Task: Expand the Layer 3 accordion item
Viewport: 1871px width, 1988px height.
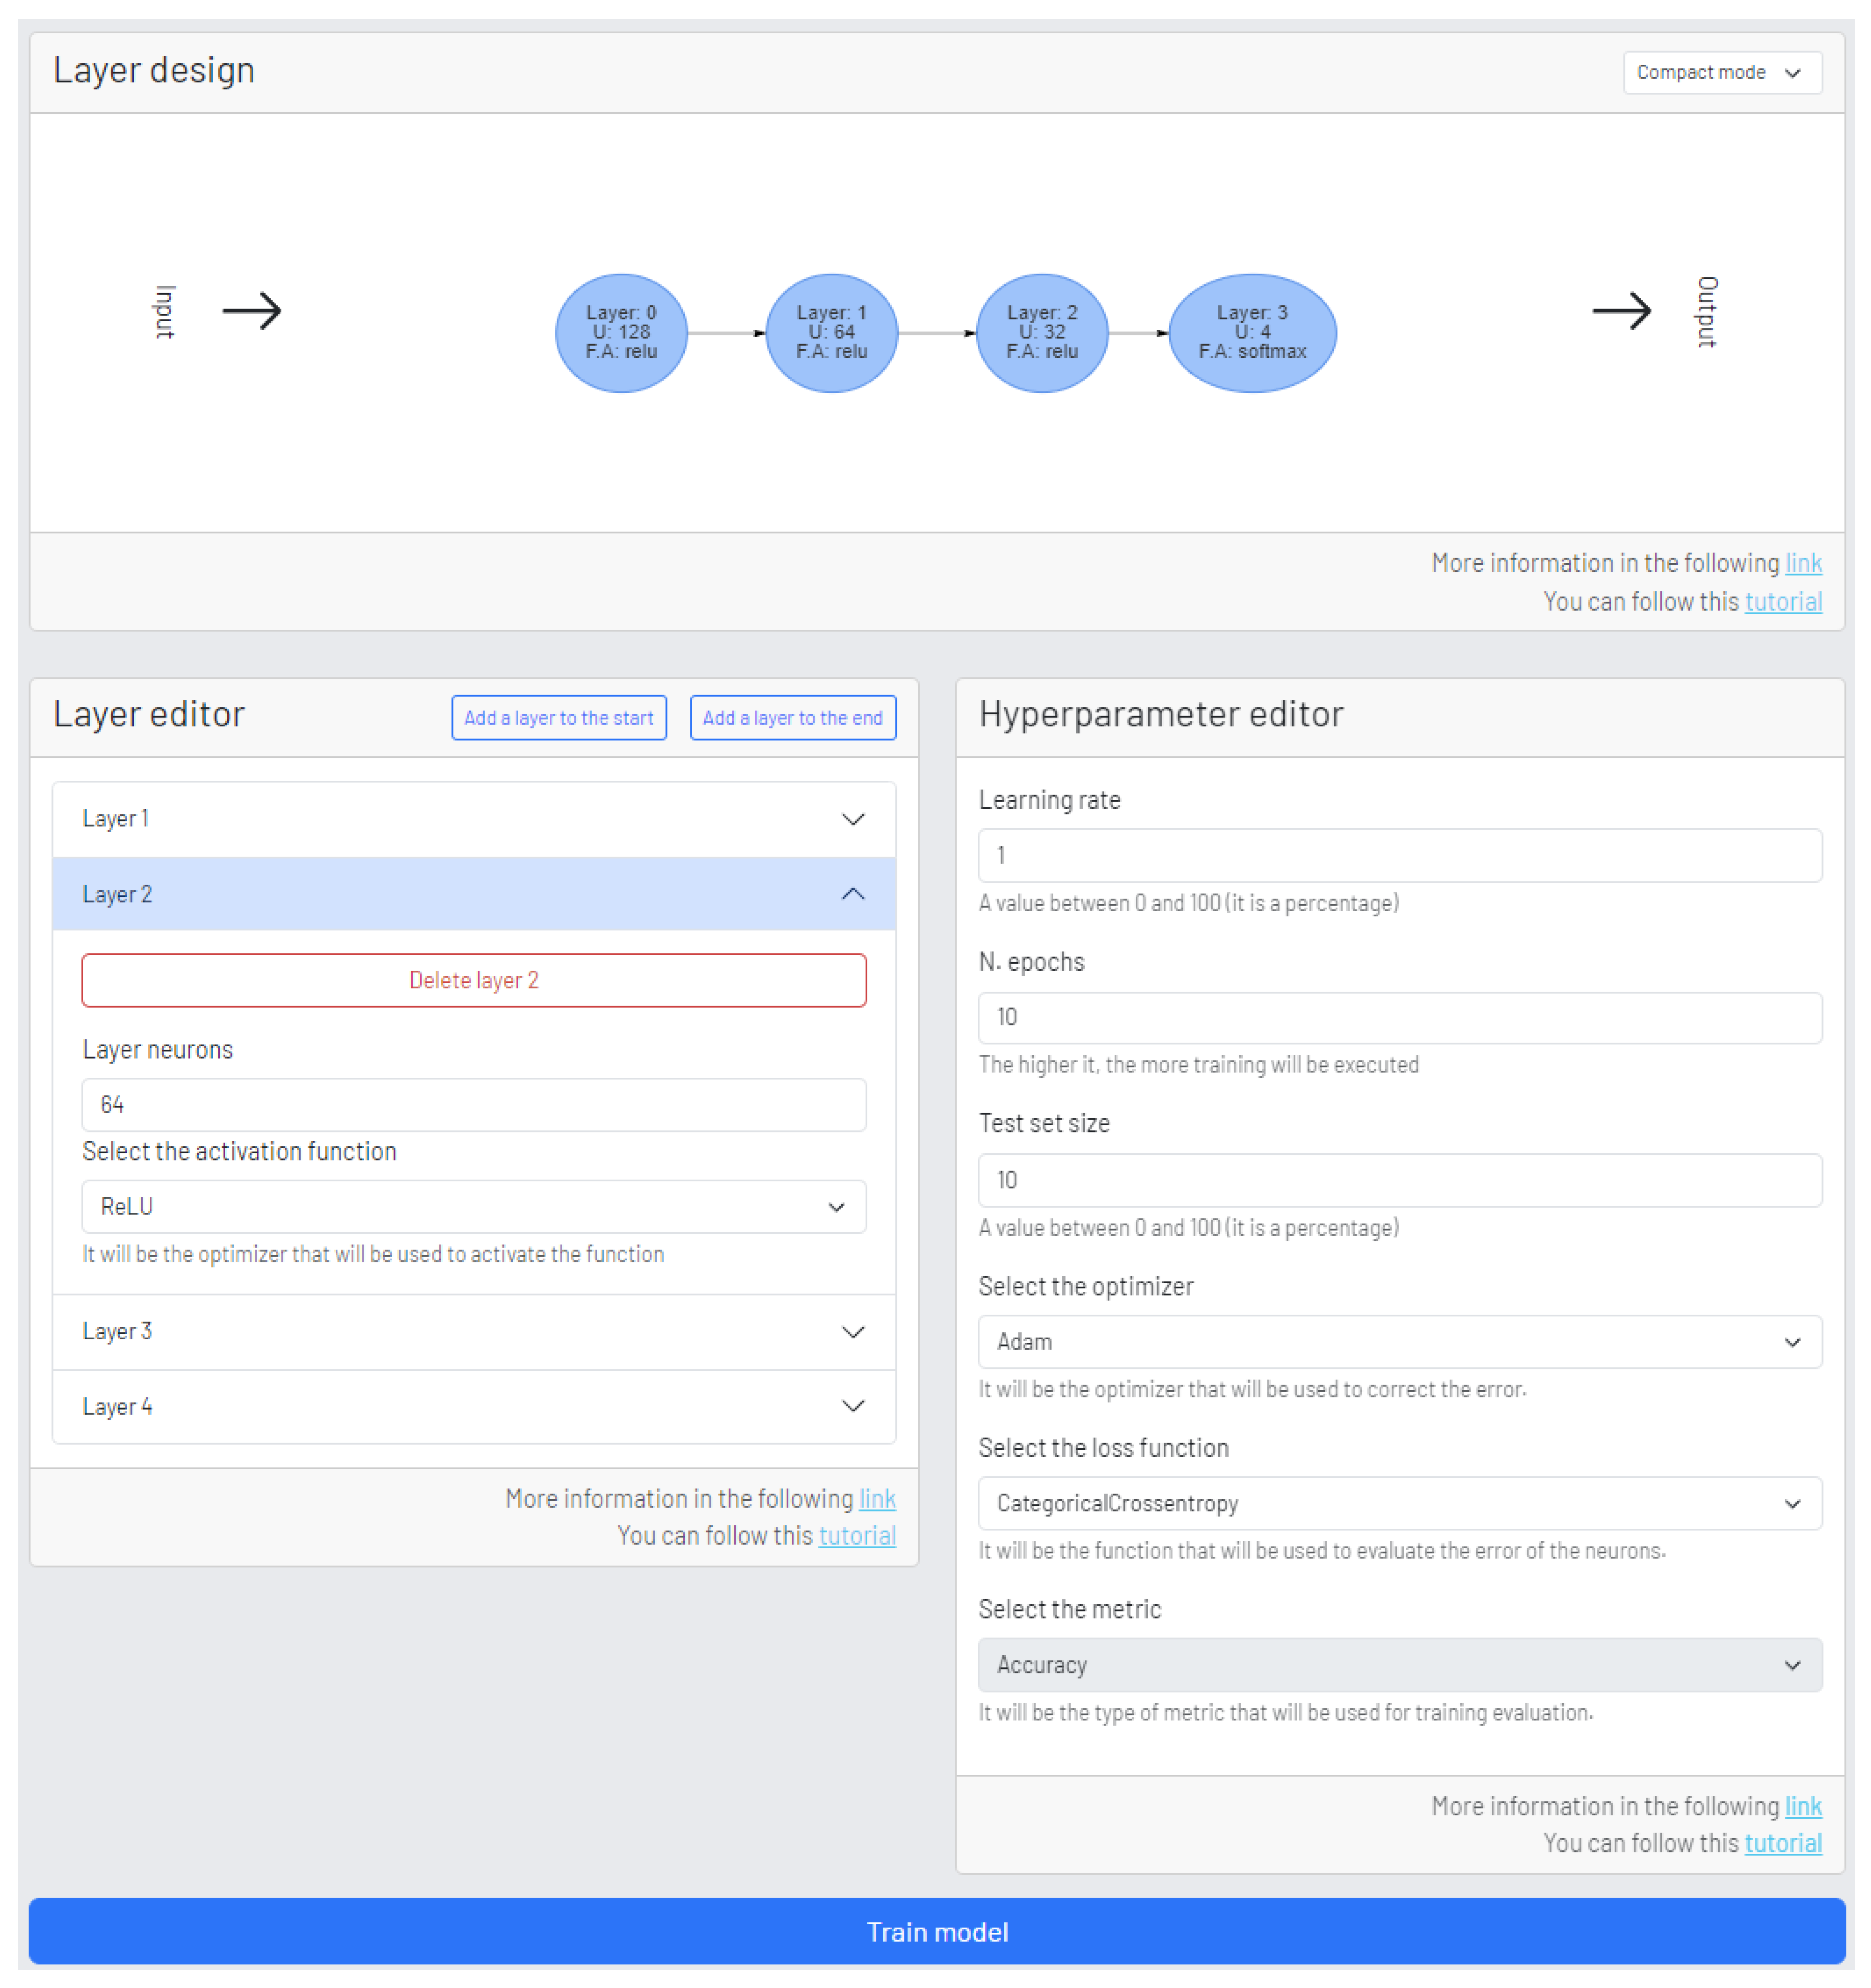Action: [473, 1331]
